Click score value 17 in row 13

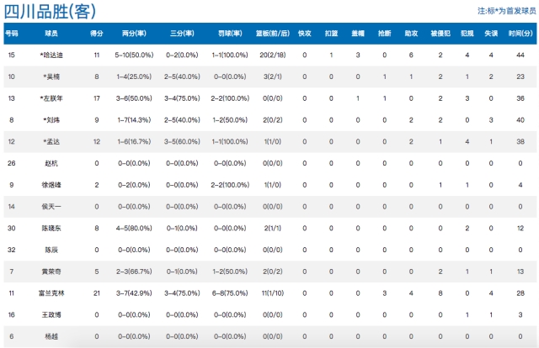click(x=97, y=98)
